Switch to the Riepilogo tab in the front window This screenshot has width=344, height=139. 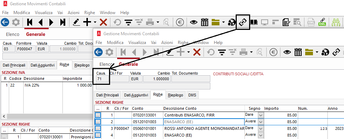coord(175,95)
